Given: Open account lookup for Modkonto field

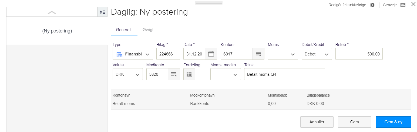Looking at the screenshot, I should tap(174, 74).
